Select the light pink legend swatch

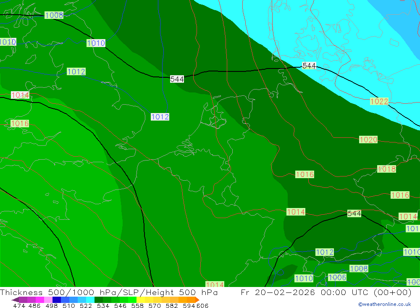click(48, 300)
